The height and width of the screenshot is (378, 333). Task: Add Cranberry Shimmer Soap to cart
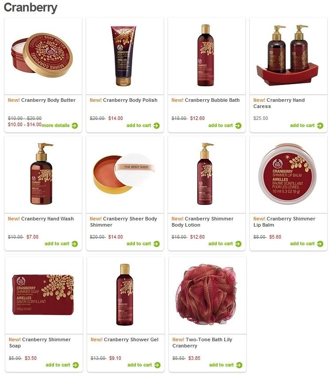point(62,365)
